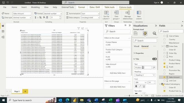This screenshot has height=103, width=184.
Task: Toggle Bold for title text
Action: [x=136, y=86]
